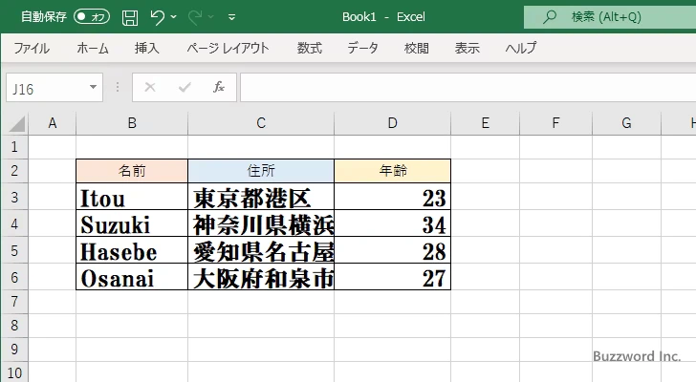Select the cell containing 東京都港区
Screen dimensions: 696x382
[261, 197]
